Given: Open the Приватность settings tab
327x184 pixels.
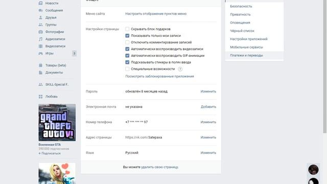Looking at the screenshot, I should (x=254, y=14).
